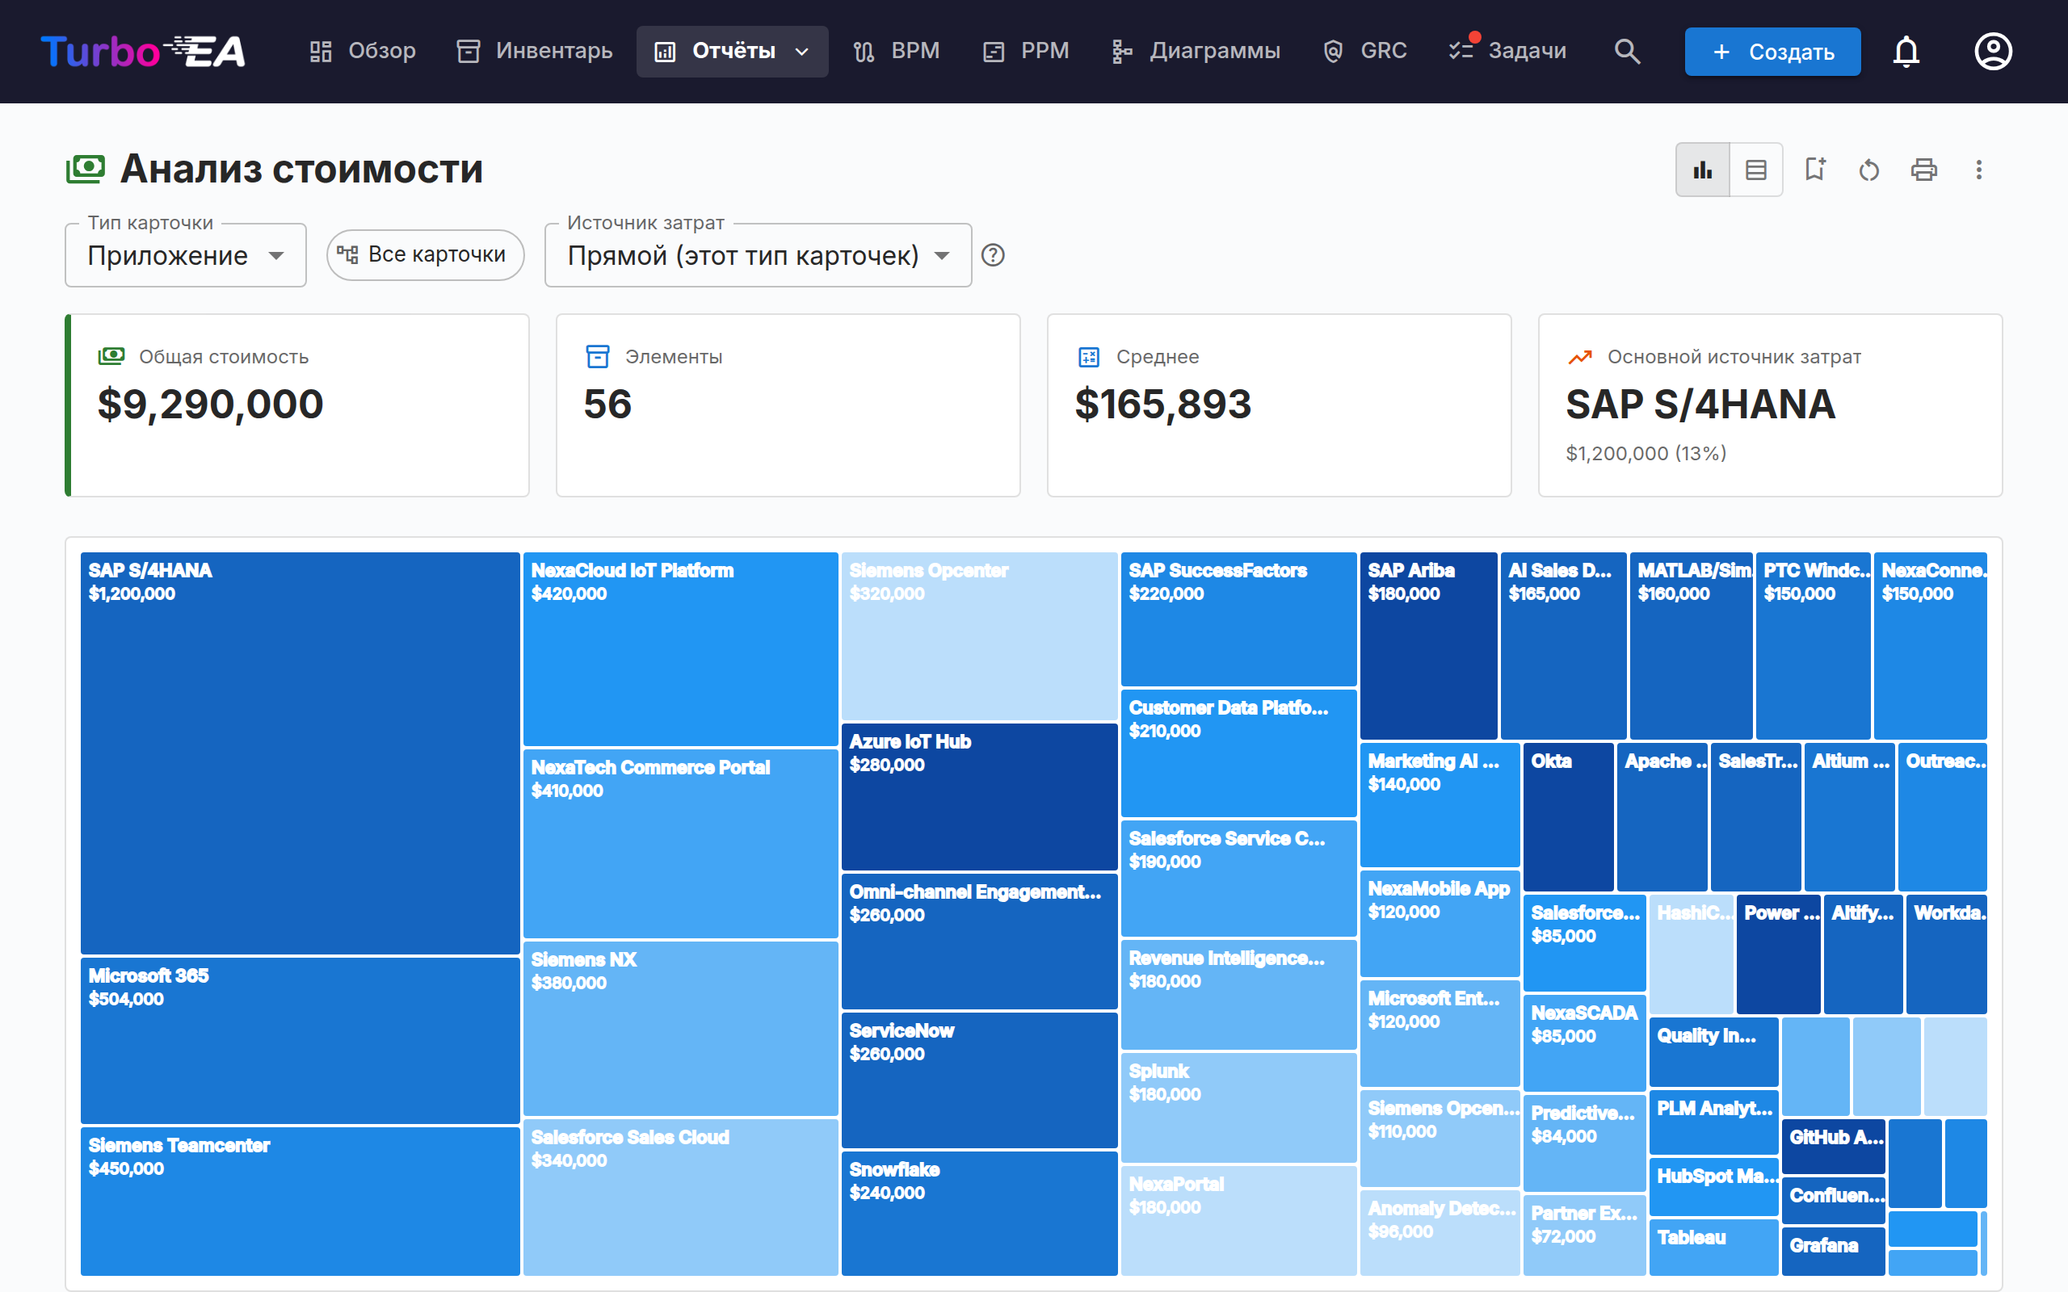Click the cost source help icon
This screenshot has width=2068, height=1292.
pos(993,254)
